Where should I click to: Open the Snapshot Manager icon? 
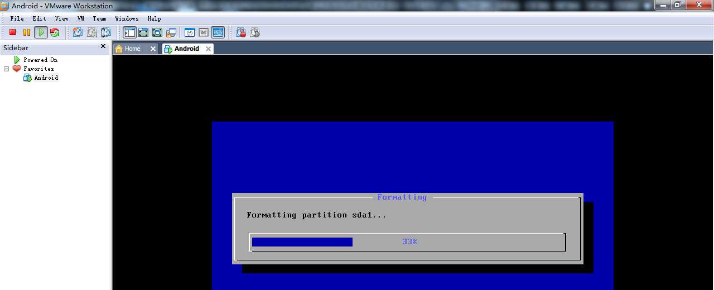pos(106,32)
